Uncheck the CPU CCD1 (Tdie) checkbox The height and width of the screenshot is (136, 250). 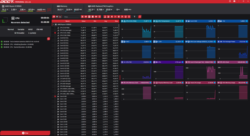pos(55,33)
